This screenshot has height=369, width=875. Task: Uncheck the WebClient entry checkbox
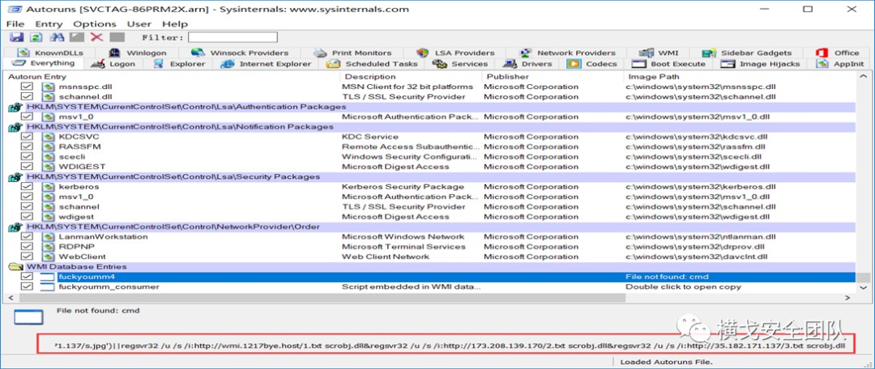click(27, 257)
